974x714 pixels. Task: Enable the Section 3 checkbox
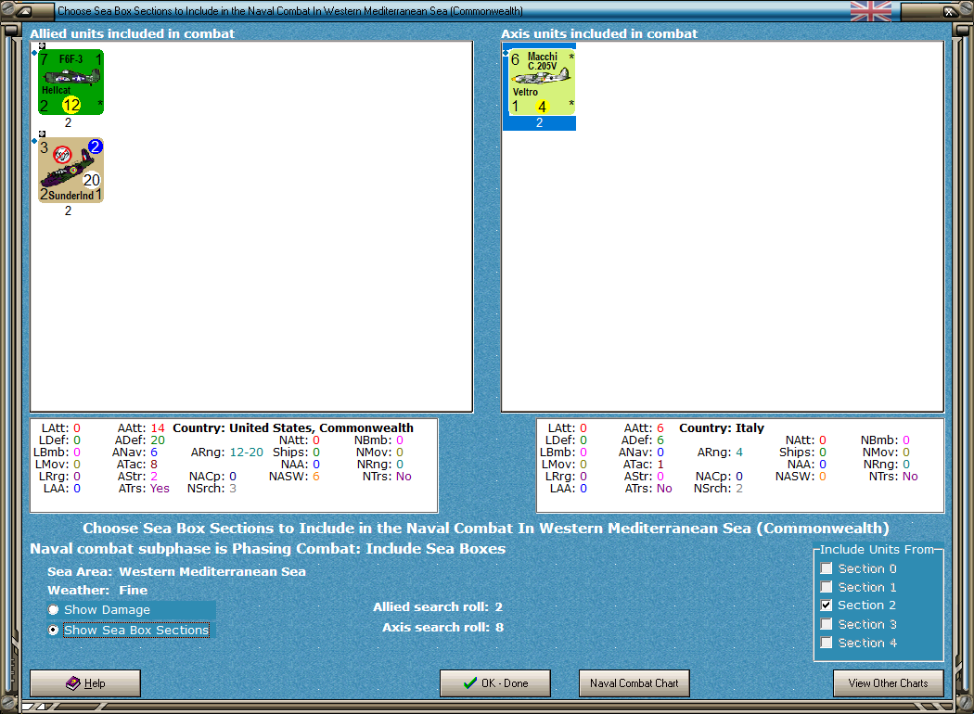[827, 624]
